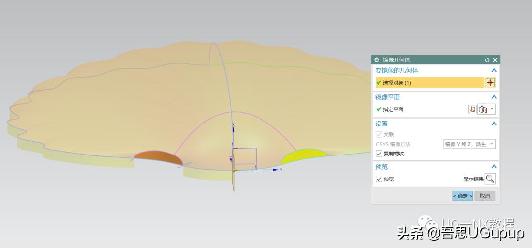Collapse the 镜像平面 section
This screenshot has width=532, height=248.
click(x=494, y=97)
